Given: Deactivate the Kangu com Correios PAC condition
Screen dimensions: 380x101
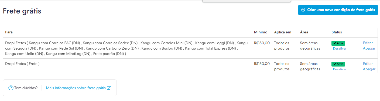Looking at the screenshot, I should click(x=340, y=48).
